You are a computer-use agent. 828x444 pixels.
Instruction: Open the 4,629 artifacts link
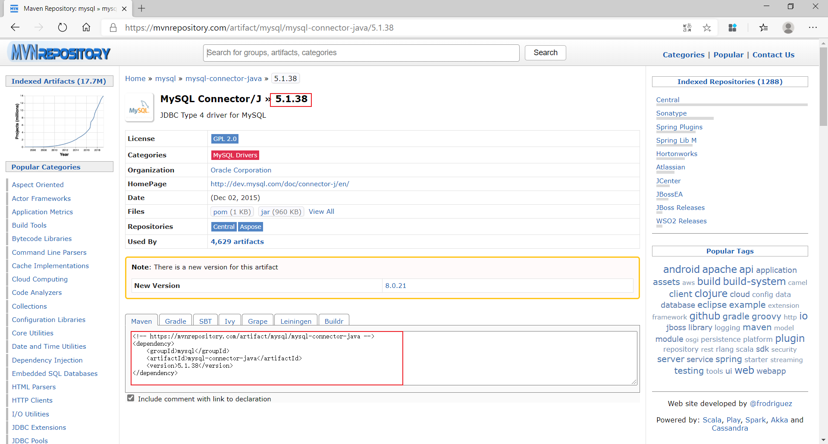[237, 242]
